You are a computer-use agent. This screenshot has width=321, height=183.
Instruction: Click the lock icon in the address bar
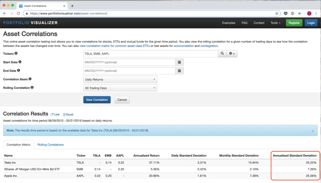(27, 13)
